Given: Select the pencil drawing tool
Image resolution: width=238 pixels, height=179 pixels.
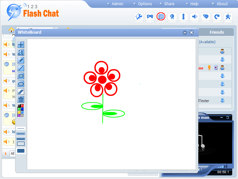Looking at the screenshot, I should pyautogui.click(x=21, y=60).
